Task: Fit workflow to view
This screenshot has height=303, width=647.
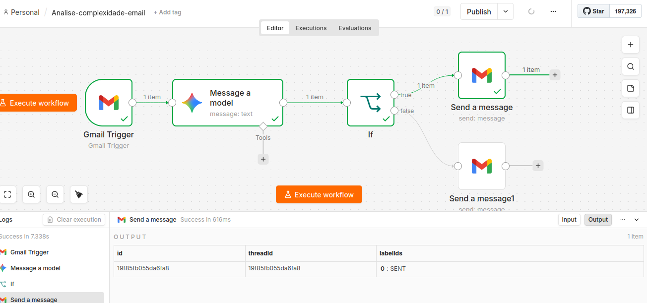Action: click(x=7, y=195)
